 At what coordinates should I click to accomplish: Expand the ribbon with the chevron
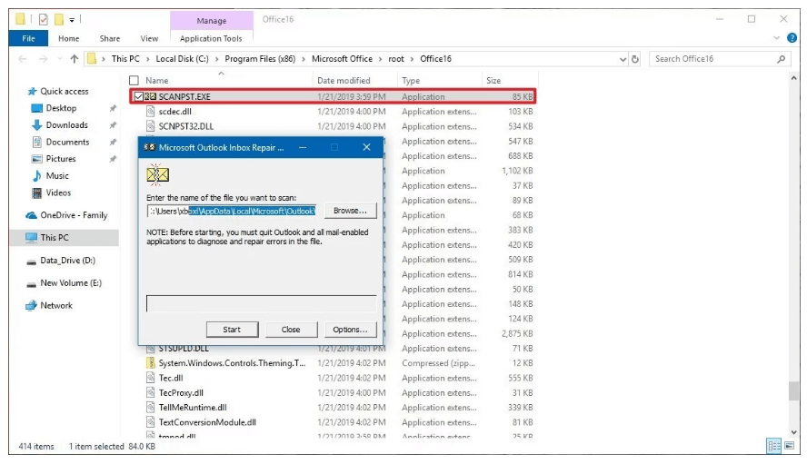tap(777, 38)
